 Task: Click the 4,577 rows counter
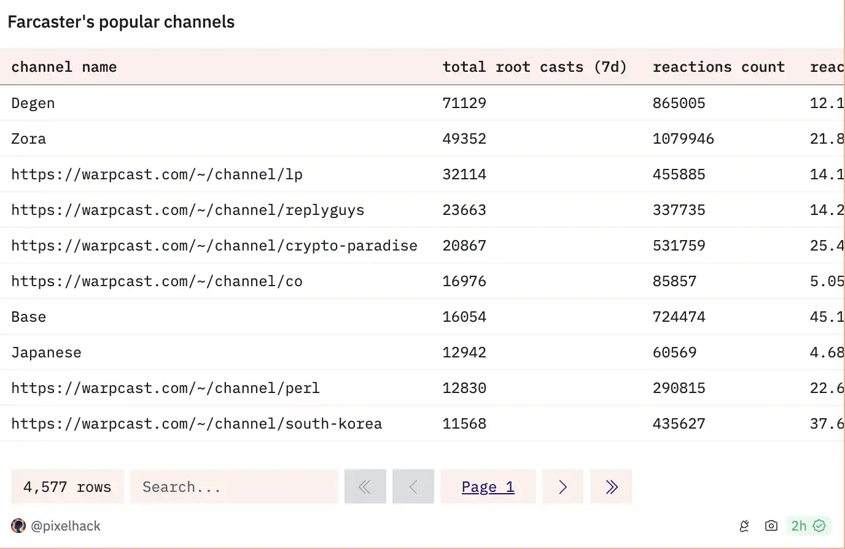coord(67,487)
